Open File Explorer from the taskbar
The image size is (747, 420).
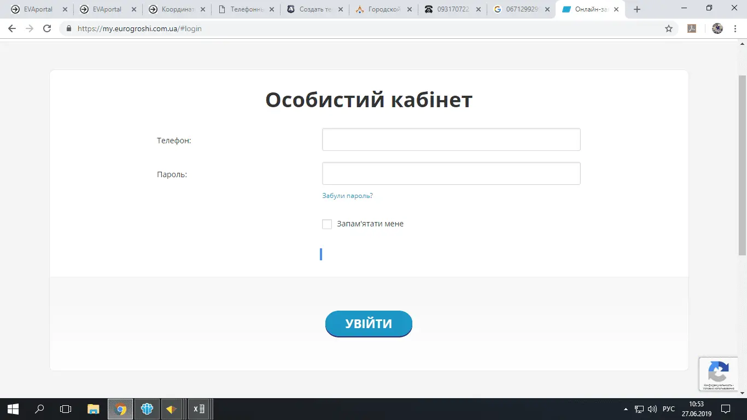[94, 409]
